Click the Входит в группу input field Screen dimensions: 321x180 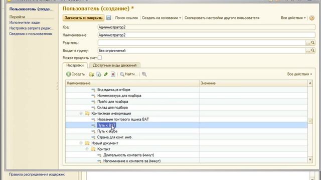(202, 50)
